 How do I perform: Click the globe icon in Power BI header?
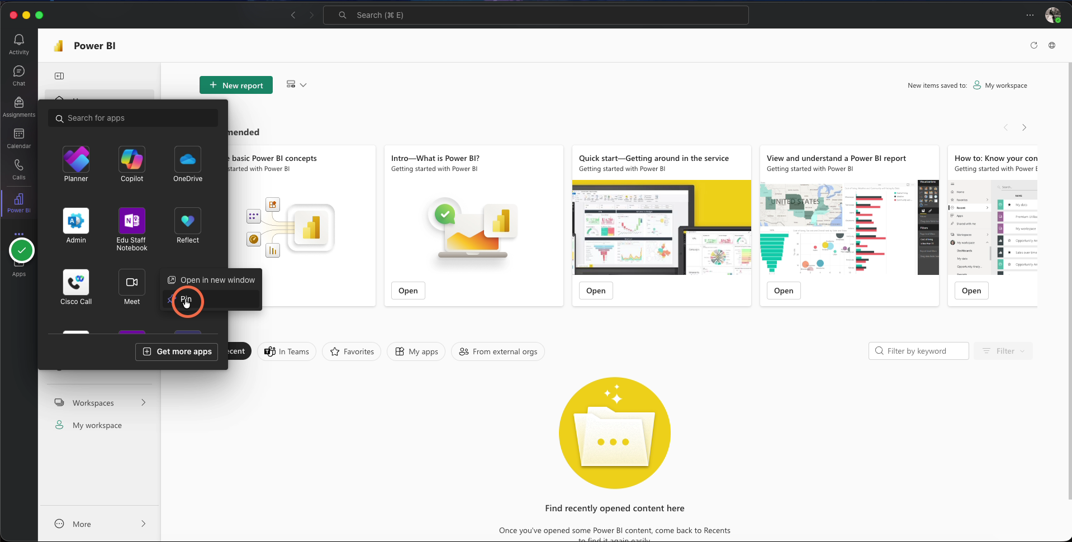click(x=1052, y=45)
